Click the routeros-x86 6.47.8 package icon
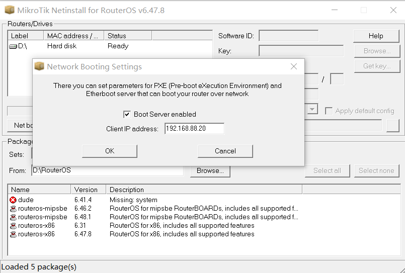This screenshot has width=405, height=273. click(x=13, y=234)
